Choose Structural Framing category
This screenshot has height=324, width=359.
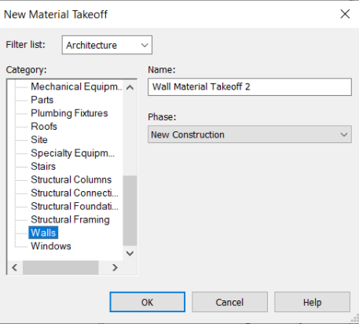pyautogui.click(x=70, y=219)
